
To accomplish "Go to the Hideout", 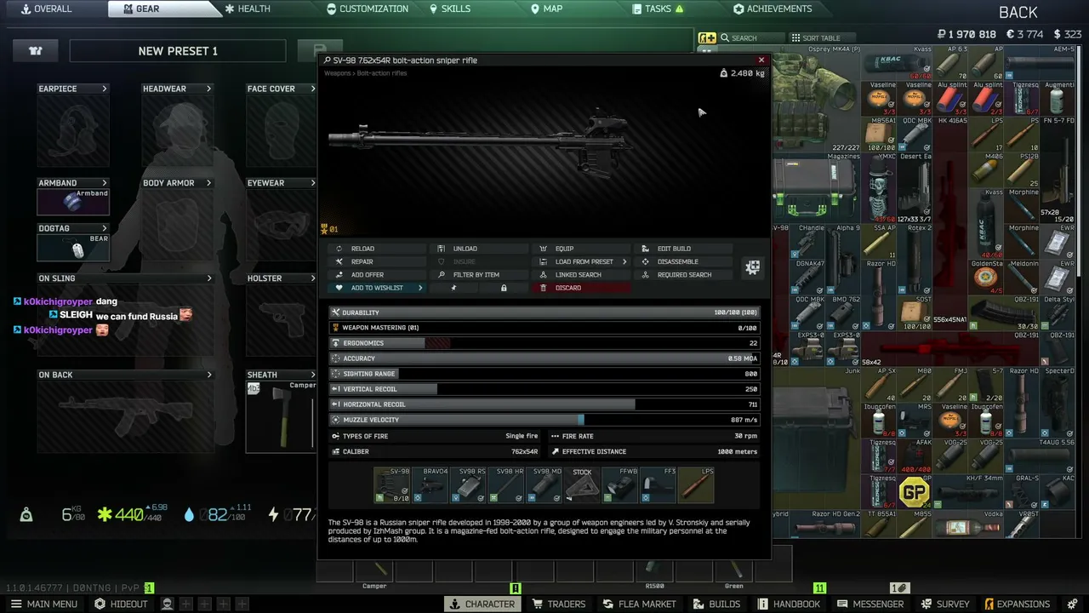I will click(121, 604).
